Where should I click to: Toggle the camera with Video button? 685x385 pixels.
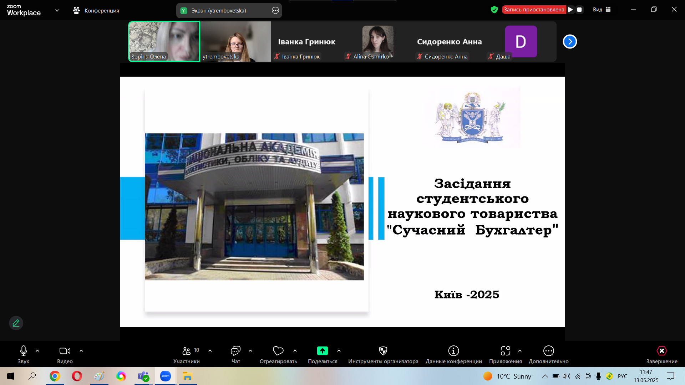65,351
